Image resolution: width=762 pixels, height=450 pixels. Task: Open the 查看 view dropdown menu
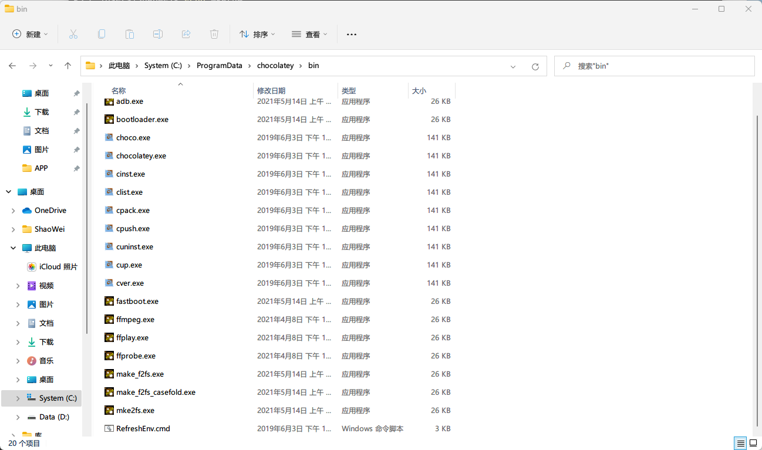309,35
